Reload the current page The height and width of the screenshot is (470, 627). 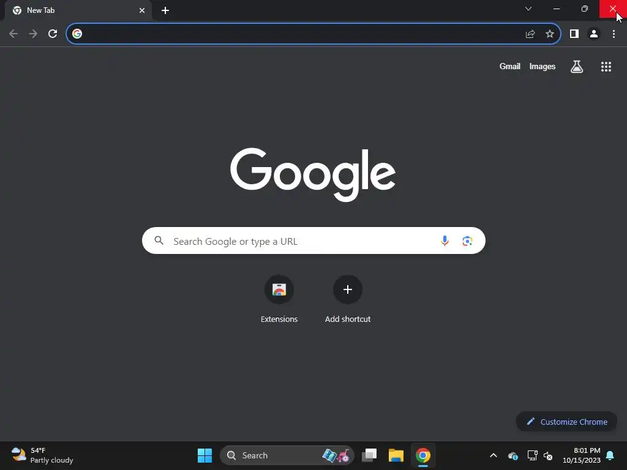click(x=53, y=34)
